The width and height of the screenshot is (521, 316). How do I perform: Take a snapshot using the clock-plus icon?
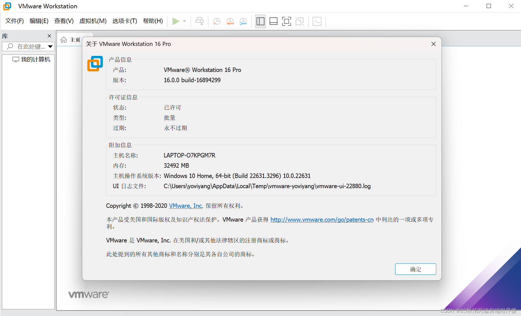[216, 21]
